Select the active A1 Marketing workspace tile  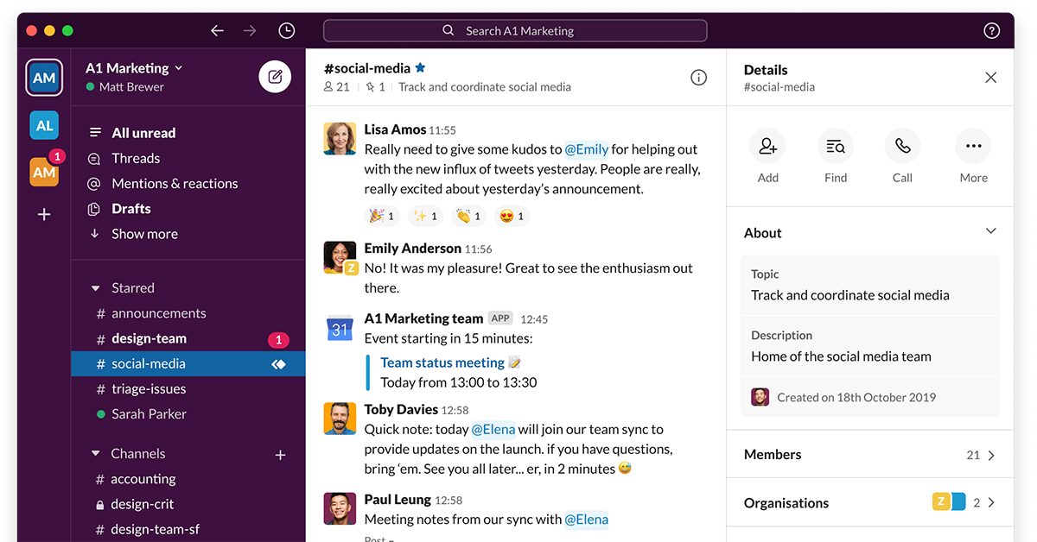click(x=44, y=78)
